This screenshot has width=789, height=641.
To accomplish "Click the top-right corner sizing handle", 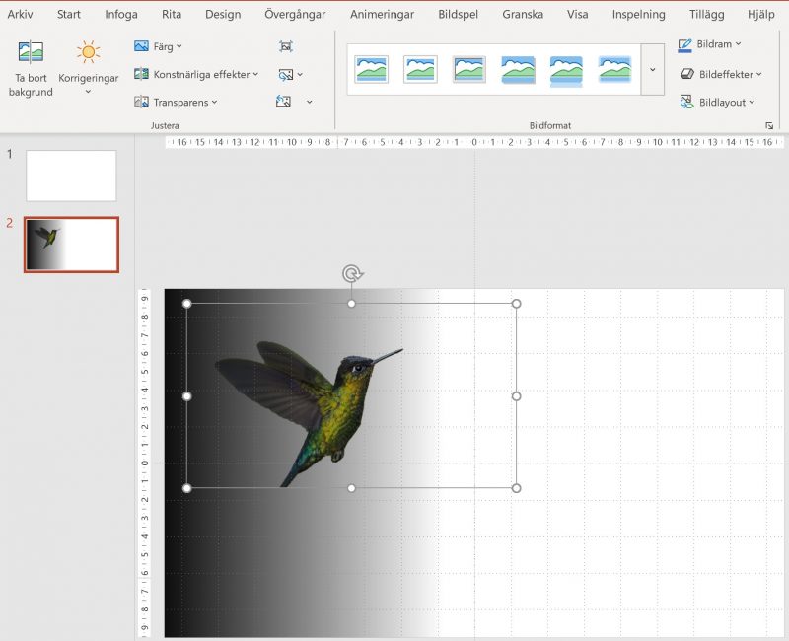I will pyautogui.click(x=516, y=304).
